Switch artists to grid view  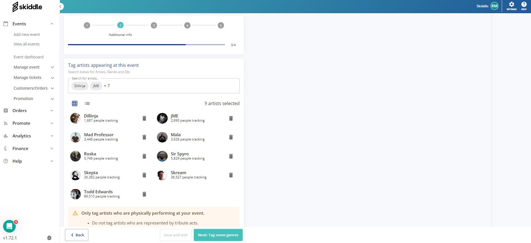(x=75, y=103)
